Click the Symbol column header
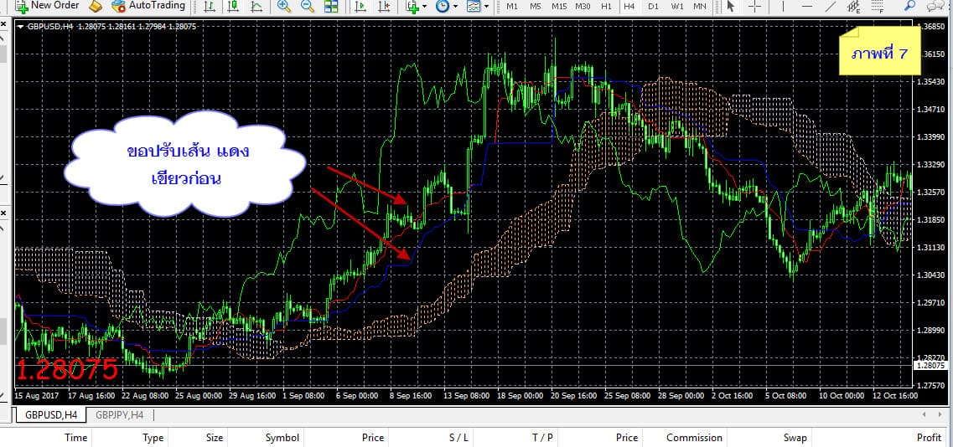 coord(282,437)
